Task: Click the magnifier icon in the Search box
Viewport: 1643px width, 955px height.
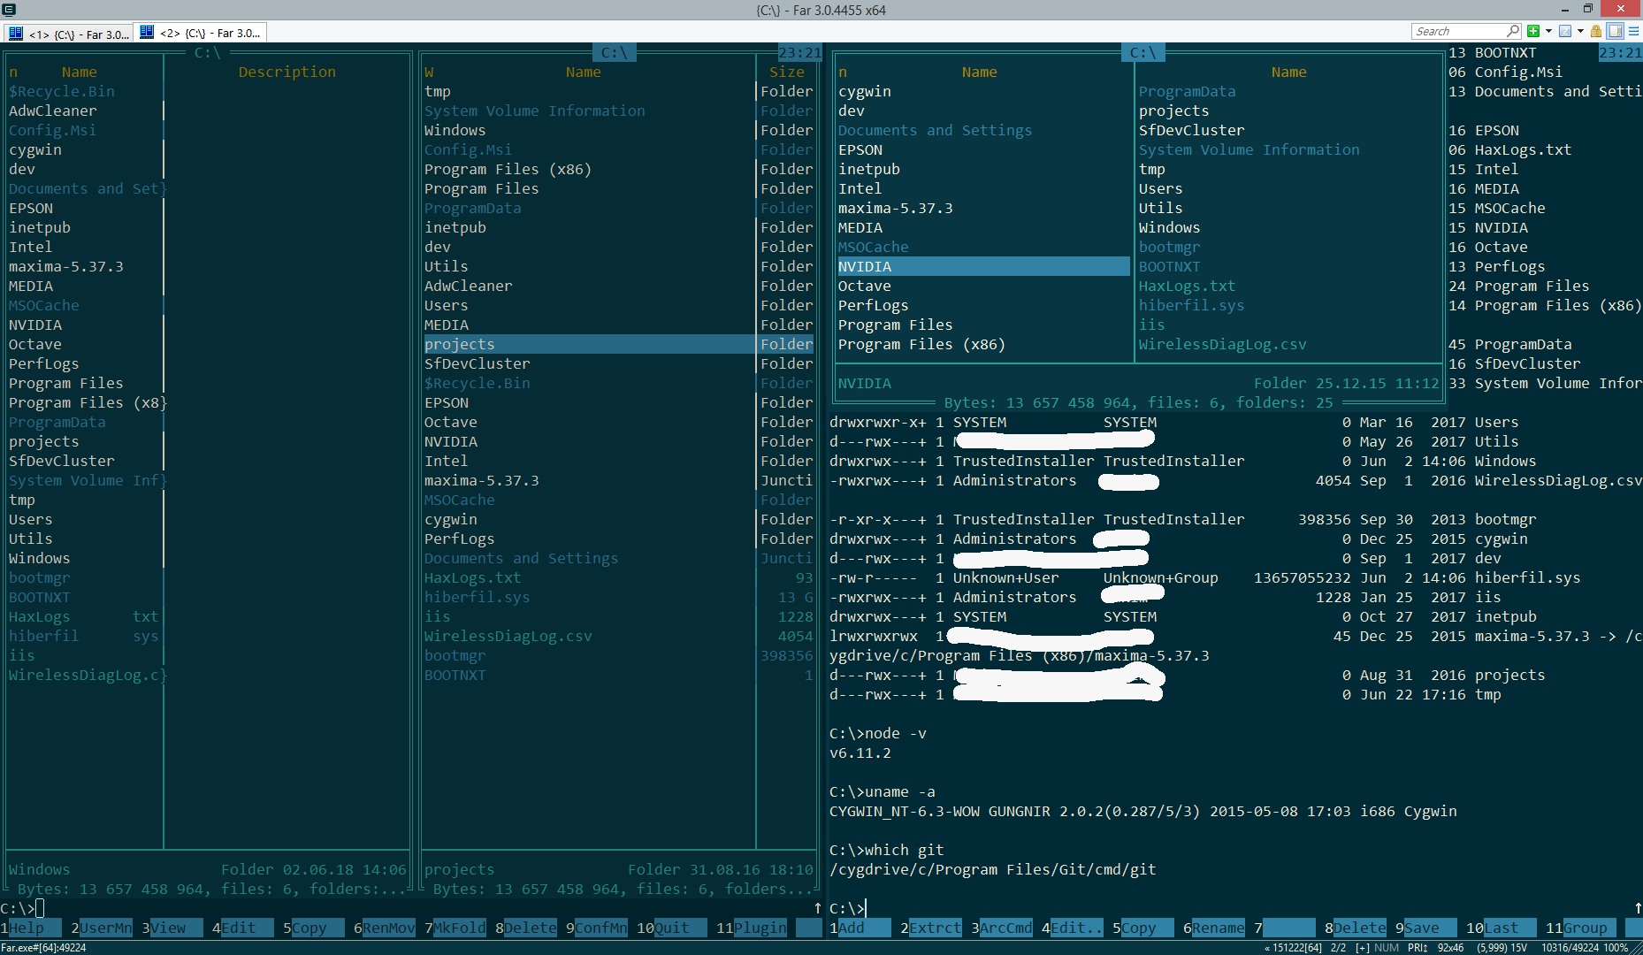Action: click(x=1513, y=31)
